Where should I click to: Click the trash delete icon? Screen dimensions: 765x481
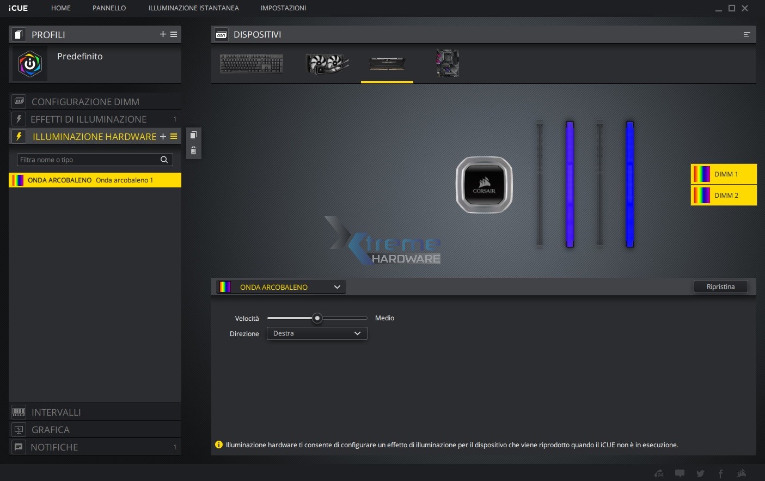coord(193,150)
